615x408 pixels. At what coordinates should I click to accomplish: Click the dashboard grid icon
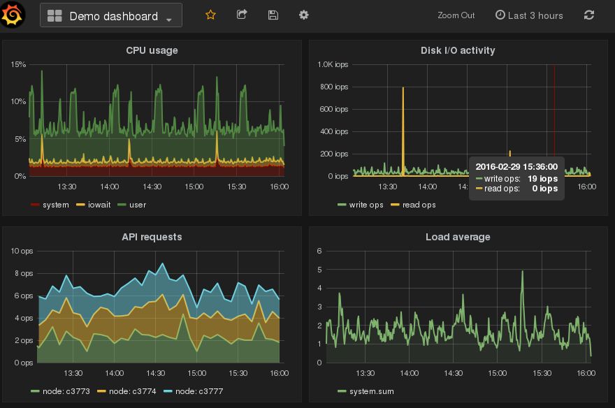[55, 15]
